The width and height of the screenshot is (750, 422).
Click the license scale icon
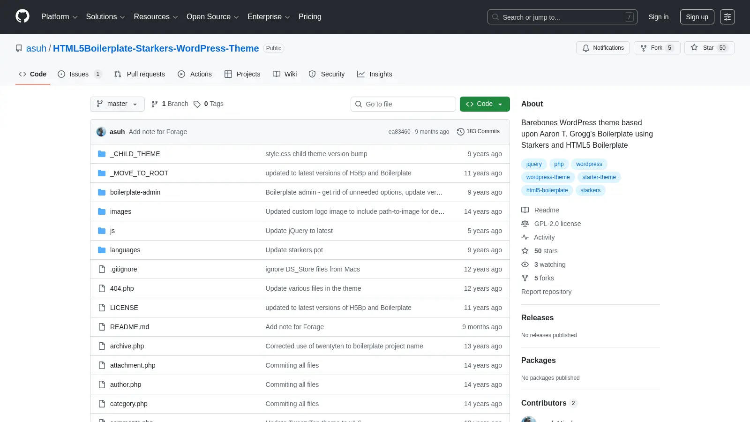pos(525,224)
